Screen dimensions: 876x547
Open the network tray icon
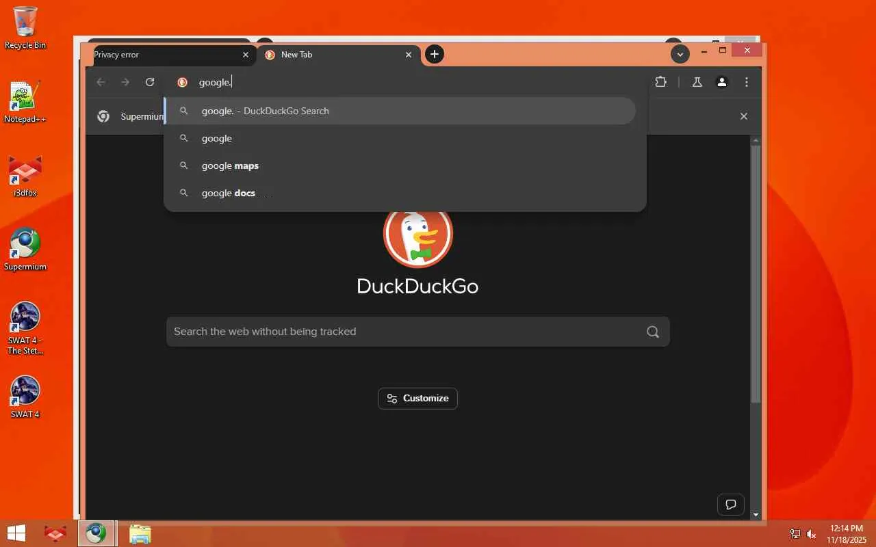(795, 534)
